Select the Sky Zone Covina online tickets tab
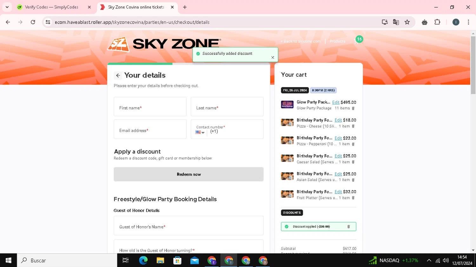Viewport: 476px width, 267px height. click(x=137, y=7)
